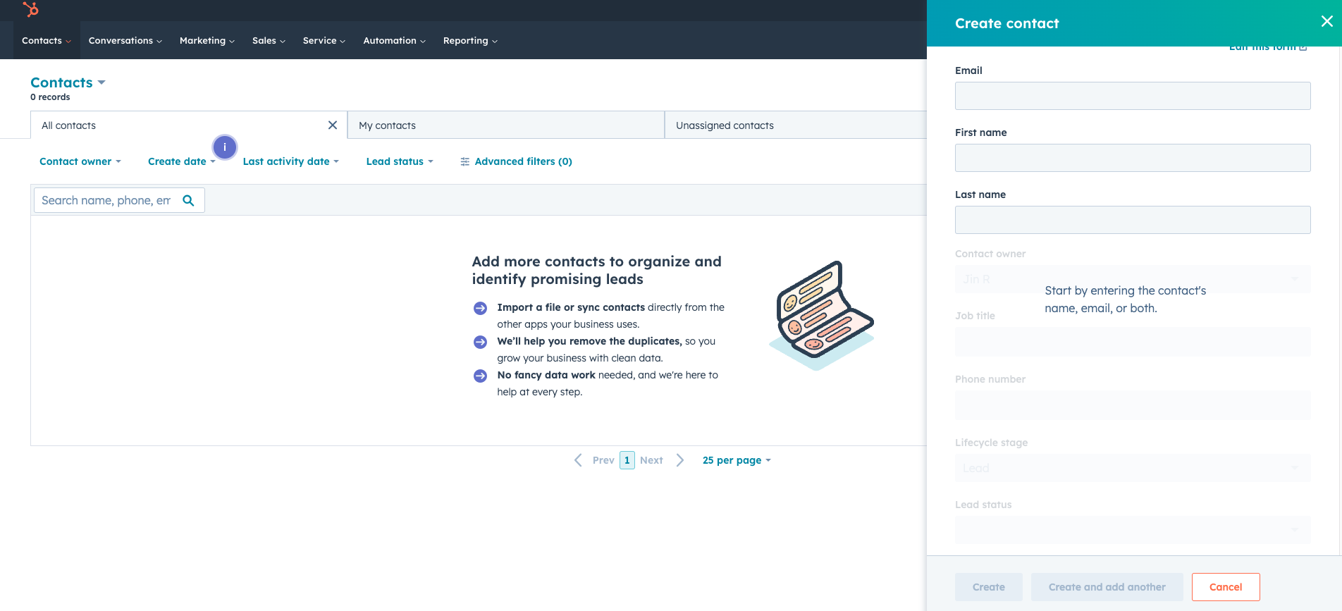Viewport: 1342px width, 611px height.
Task: Click the Advanced filters icon
Action: 464,162
